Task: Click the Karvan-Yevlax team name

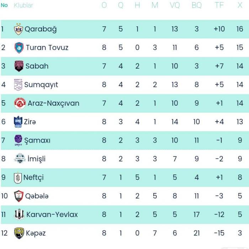Action: (52, 214)
